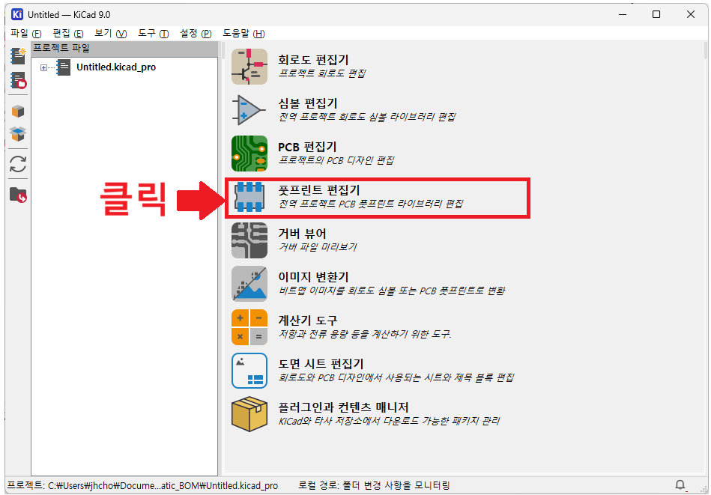Click the open project folder icon
The width and height of the screenshot is (711, 495).
point(18,195)
